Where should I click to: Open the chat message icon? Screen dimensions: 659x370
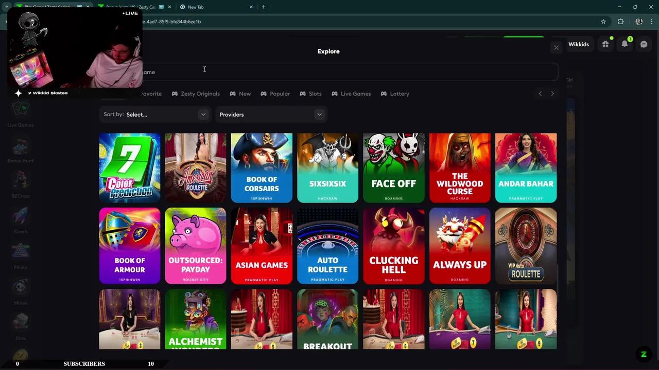pos(644,44)
